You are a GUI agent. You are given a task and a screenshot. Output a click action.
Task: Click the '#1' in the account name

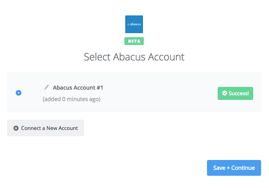pyautogui.click(x=100, y=88)
